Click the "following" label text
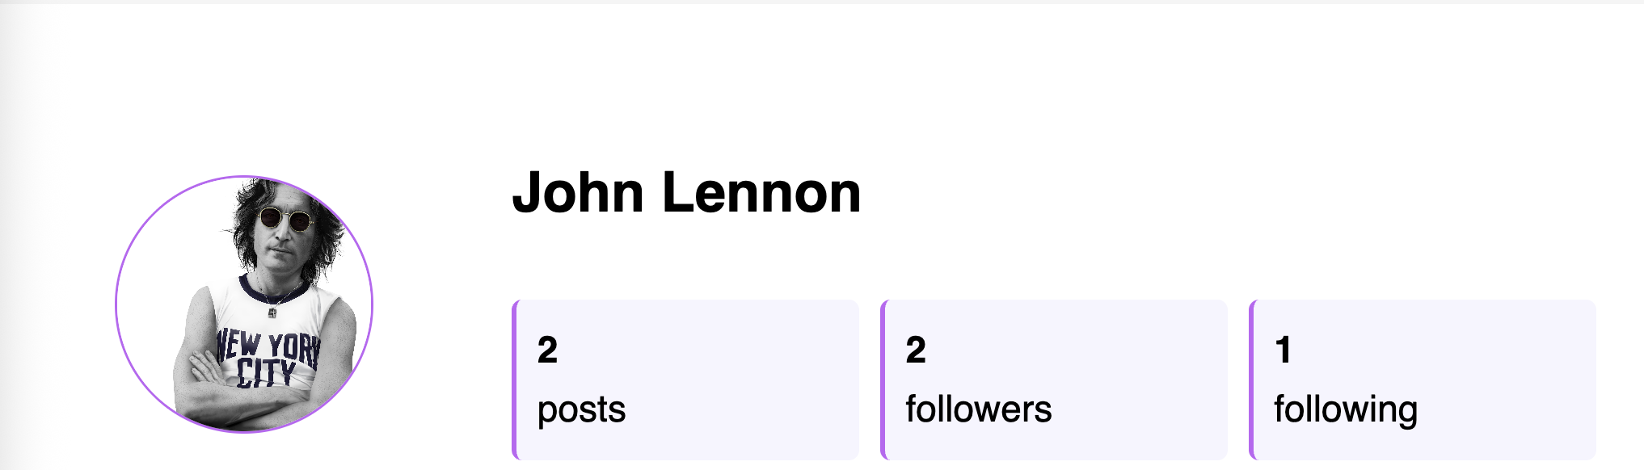The image size is (1644, 470). [1345, 409]
